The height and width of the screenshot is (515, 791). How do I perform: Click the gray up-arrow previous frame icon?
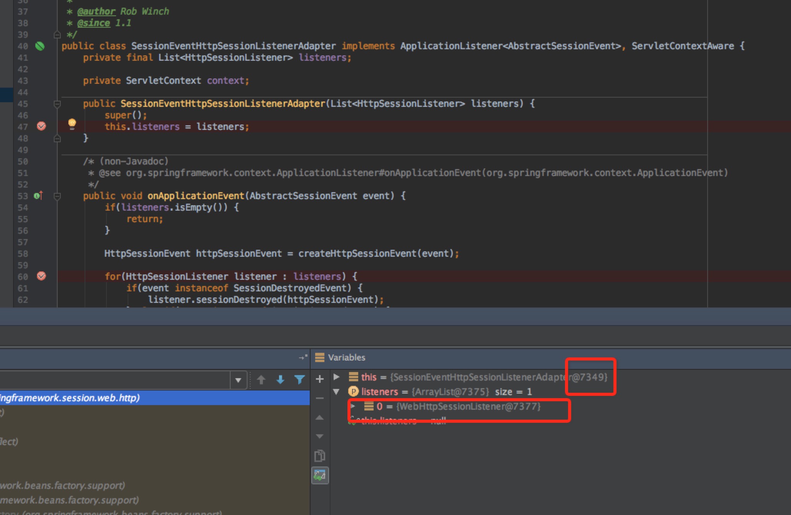261,380
